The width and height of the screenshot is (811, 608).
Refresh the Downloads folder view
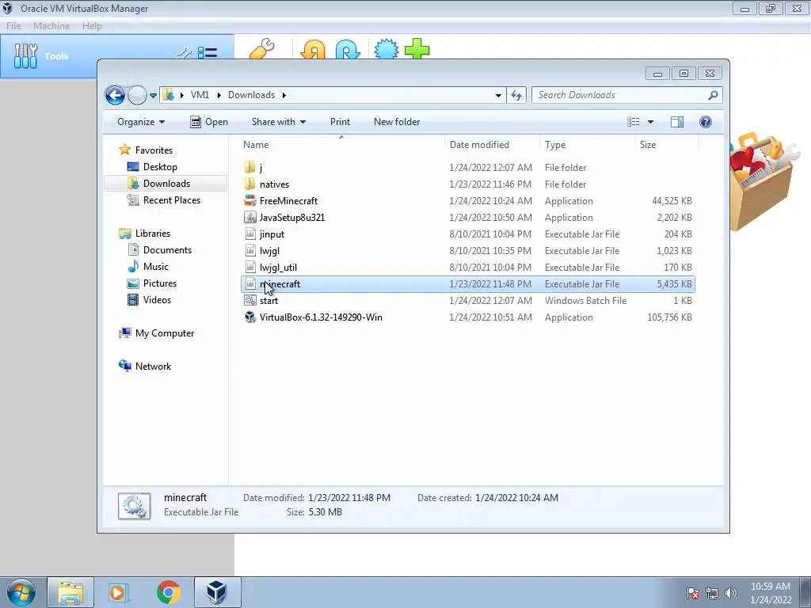coord(516,95)
